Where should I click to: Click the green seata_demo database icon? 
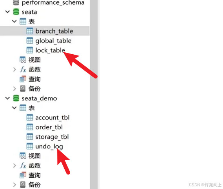pos(16,98)
